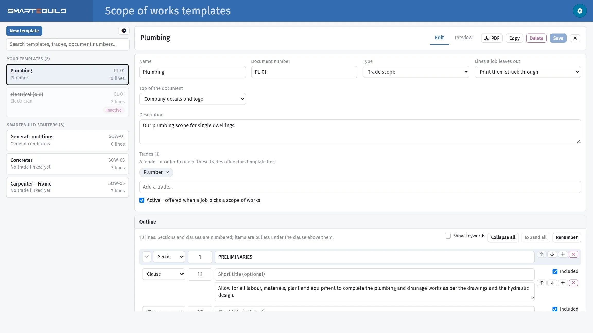
Task: Enable Show keywords checkbox
Action: (x=448, y=236)
